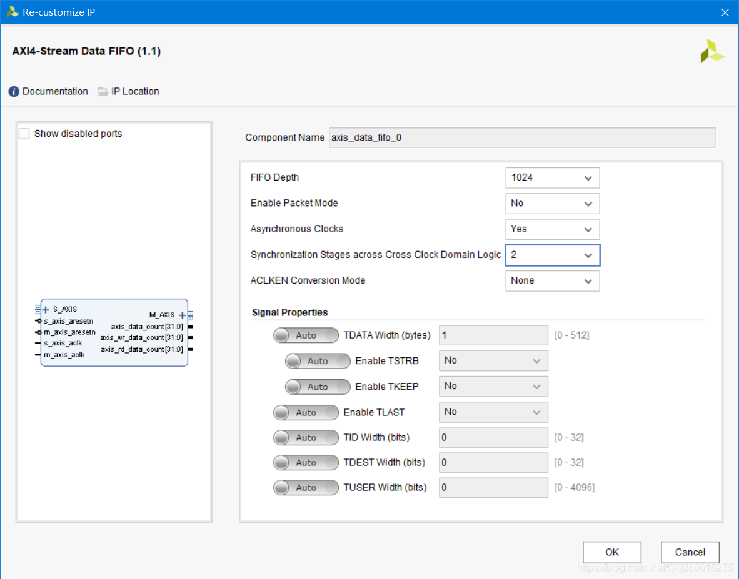Toggle Auto for TUSER Width
This screenshot has height=579, width=739.
pyautogui.click(x=306, y=487)
